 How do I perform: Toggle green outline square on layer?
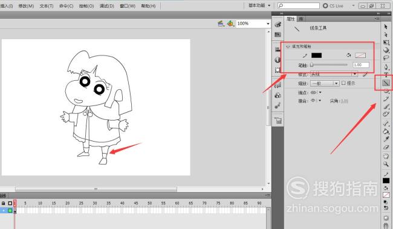[x=10, y=210]
